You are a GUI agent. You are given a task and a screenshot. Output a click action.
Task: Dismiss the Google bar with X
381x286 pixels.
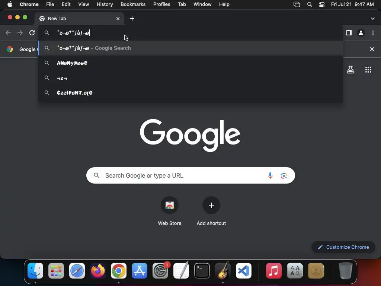372,50
